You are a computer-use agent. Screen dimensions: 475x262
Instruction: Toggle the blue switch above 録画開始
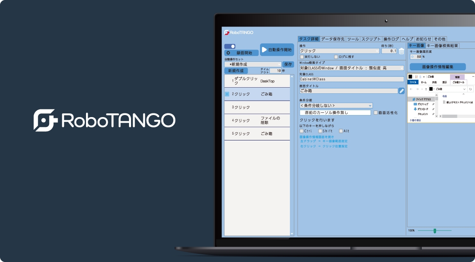230,46
